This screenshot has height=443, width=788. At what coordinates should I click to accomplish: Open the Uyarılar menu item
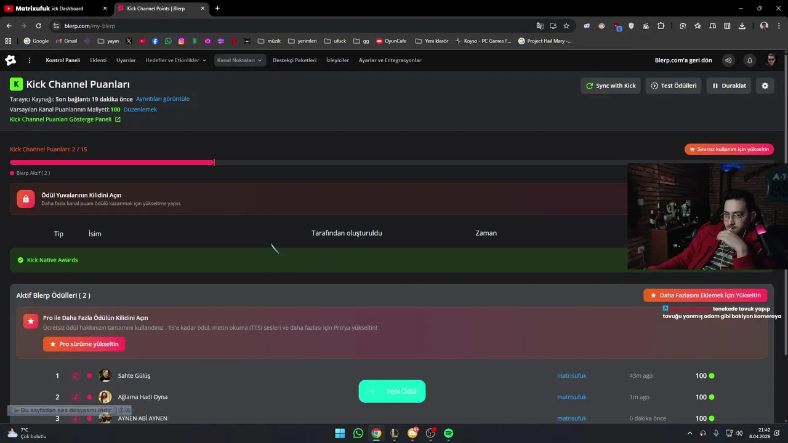pyautogui.click(x=126, y=60)
